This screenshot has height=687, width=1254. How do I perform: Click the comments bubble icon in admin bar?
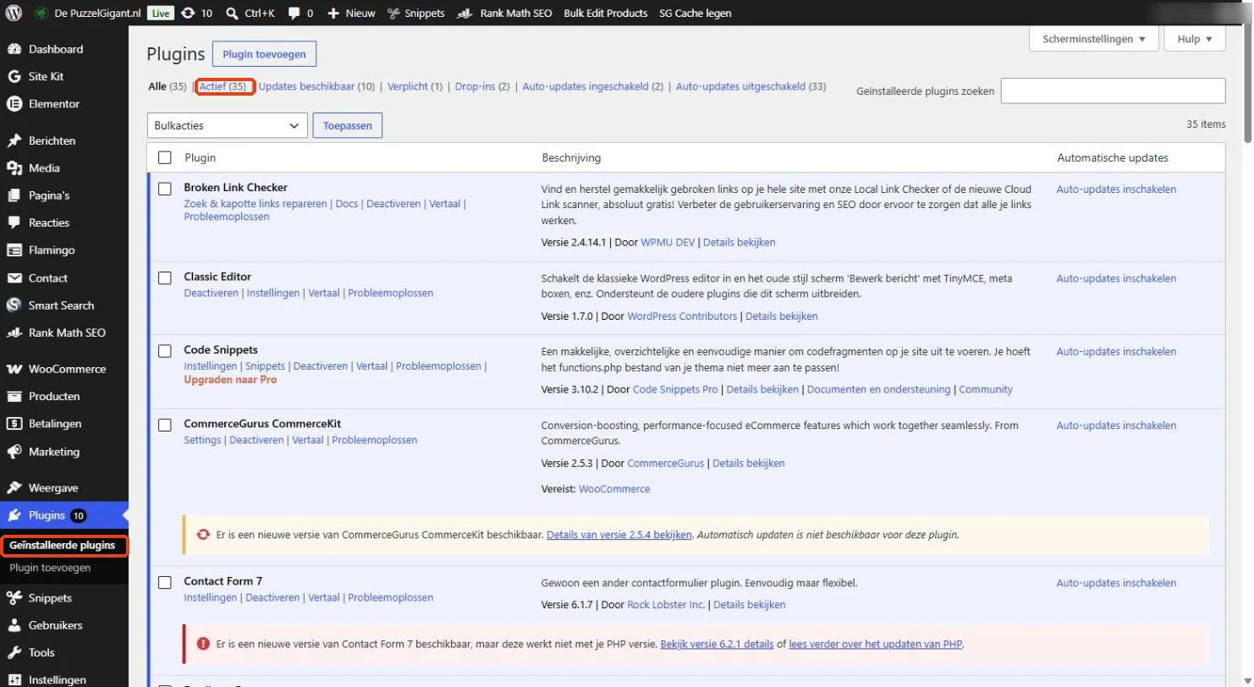pos(294,13)
